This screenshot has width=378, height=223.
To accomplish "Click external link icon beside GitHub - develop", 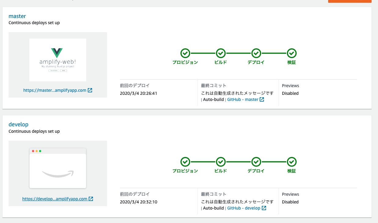I will [x=264, y=208].
